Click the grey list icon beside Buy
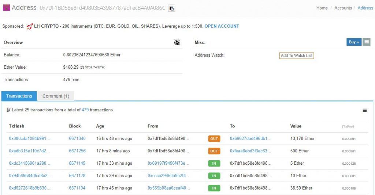 (x=366, y=42)
